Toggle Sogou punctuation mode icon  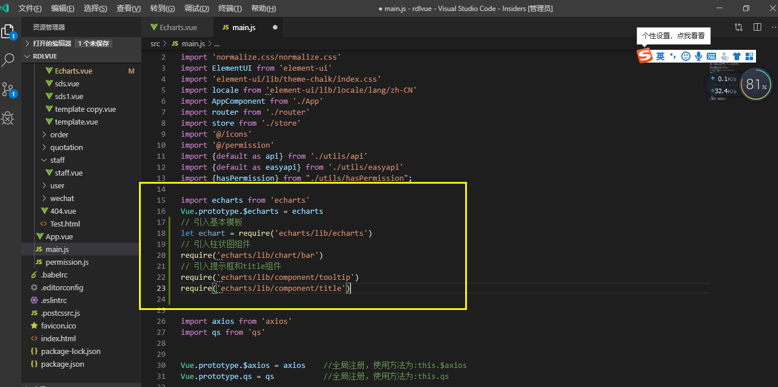673,56
